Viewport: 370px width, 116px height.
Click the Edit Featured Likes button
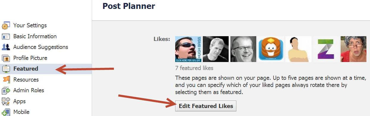(x=206, y=106)
